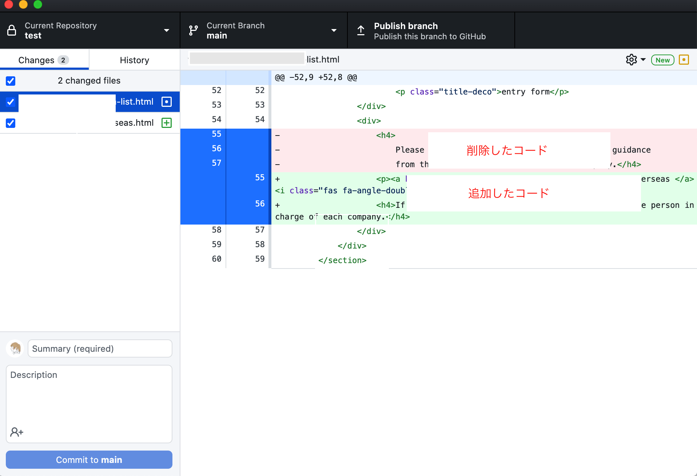Click inside the Summary required field
Image resolution: width=697 pixels, height=476 pixels.
point(100,348)
